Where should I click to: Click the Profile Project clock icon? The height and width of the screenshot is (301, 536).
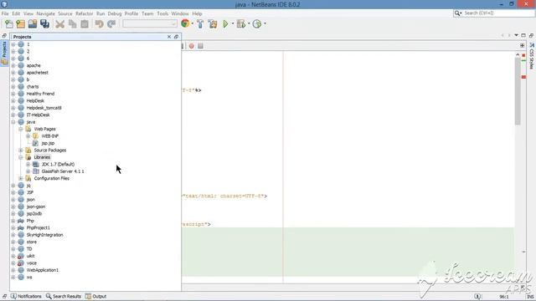[x=257, y=24]
